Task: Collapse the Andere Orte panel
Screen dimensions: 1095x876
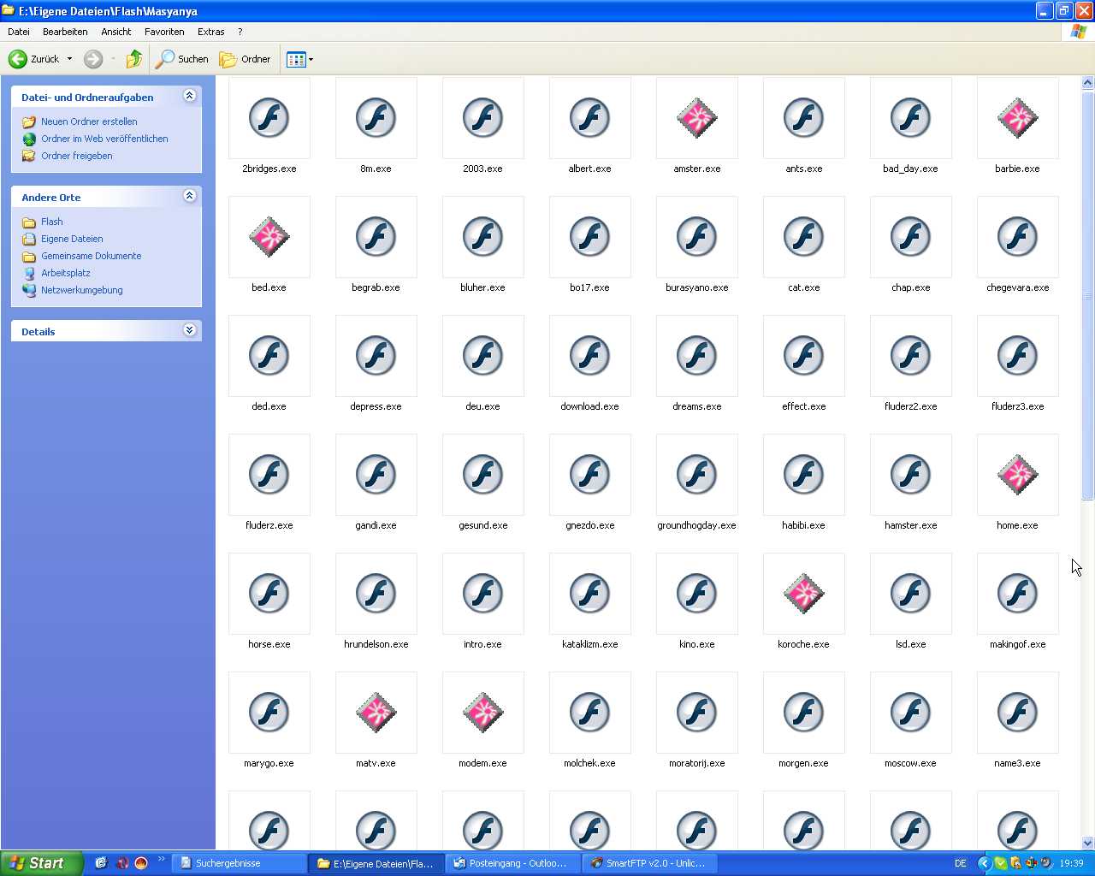Action: pyautogui.click(x=190, y=196)
